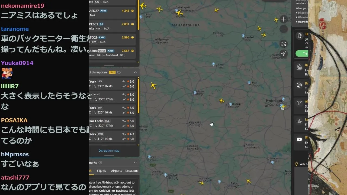Click the award badge icon in sidebar
Screen dimensions: 347x195
coord(299,35)
